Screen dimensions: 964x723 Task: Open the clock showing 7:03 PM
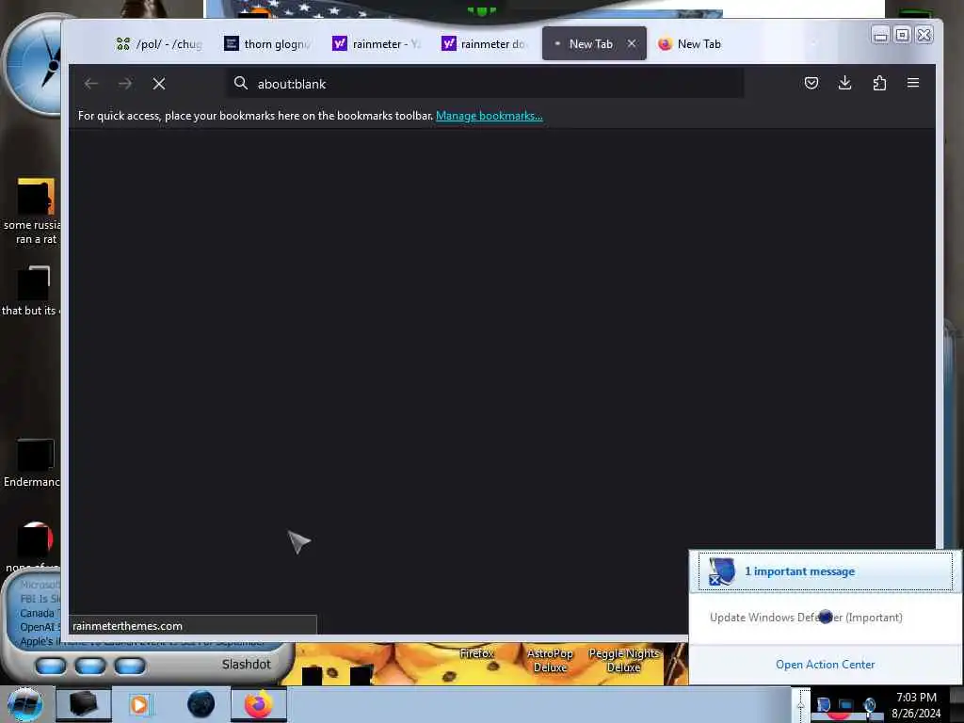tap(916, 705)
